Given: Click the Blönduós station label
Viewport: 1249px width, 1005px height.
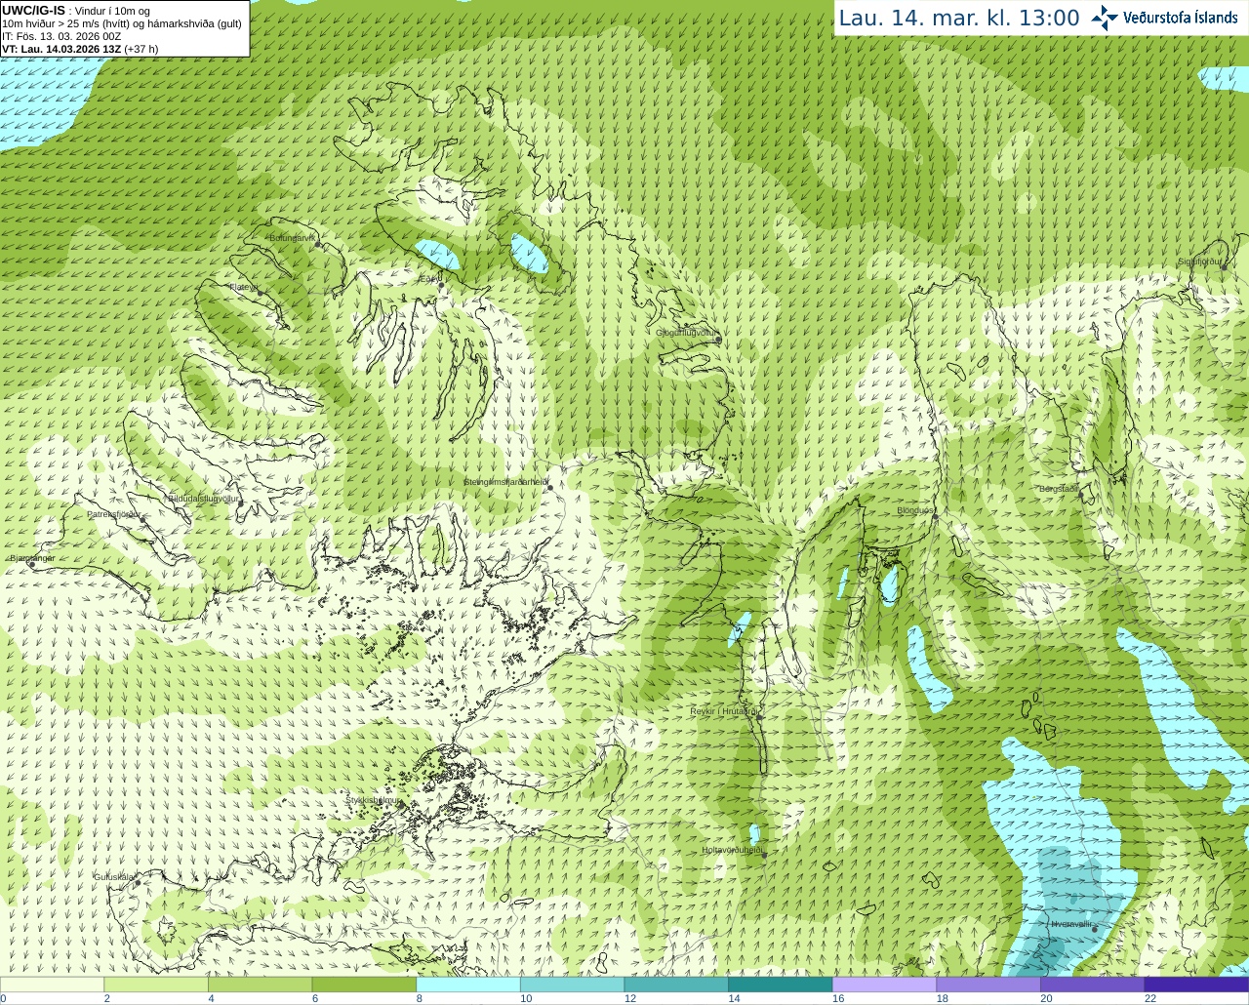Looking at the screenshot, I should pyautogui.click(x=915, y=510).
